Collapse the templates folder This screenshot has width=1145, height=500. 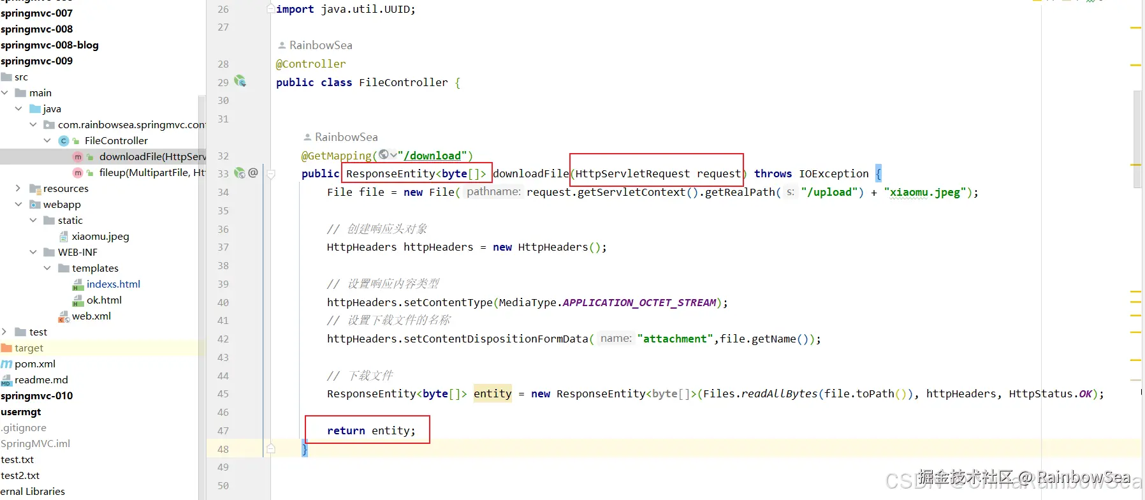pos(47,268)
